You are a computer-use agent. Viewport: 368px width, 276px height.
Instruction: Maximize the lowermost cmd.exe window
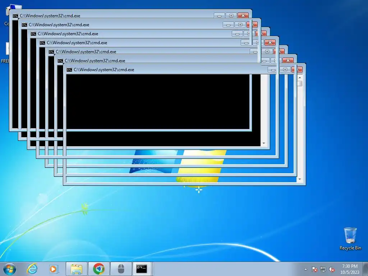coord(285,69)
